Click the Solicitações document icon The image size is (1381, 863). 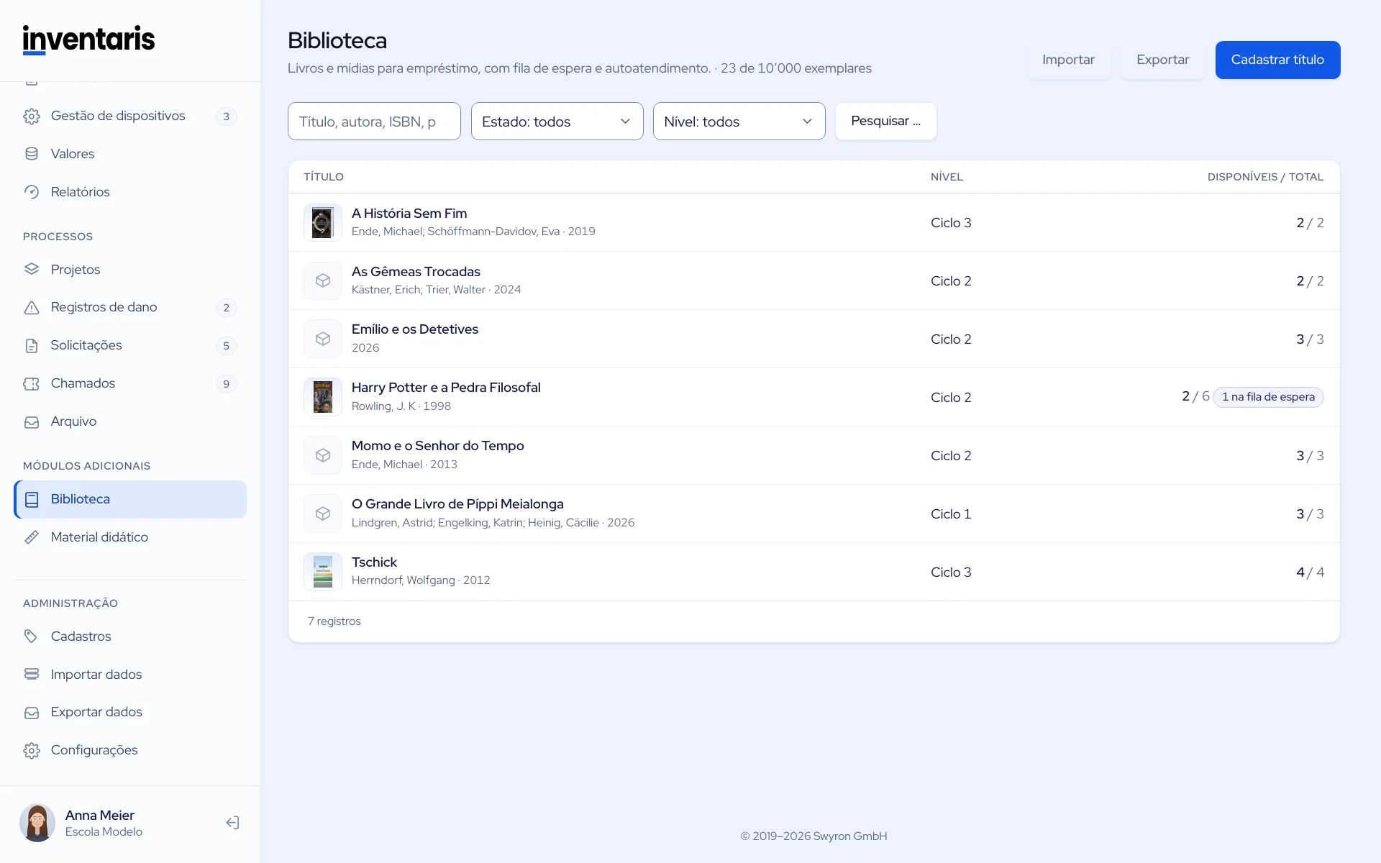(32, 346)
